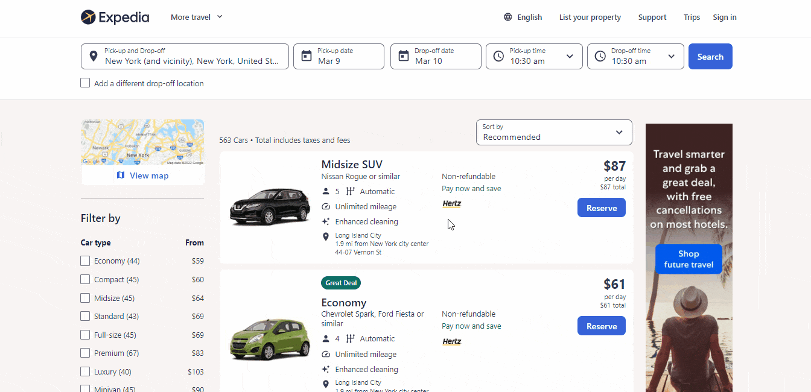Tick the Compact (45) filter checkbox

coord(85,279)
